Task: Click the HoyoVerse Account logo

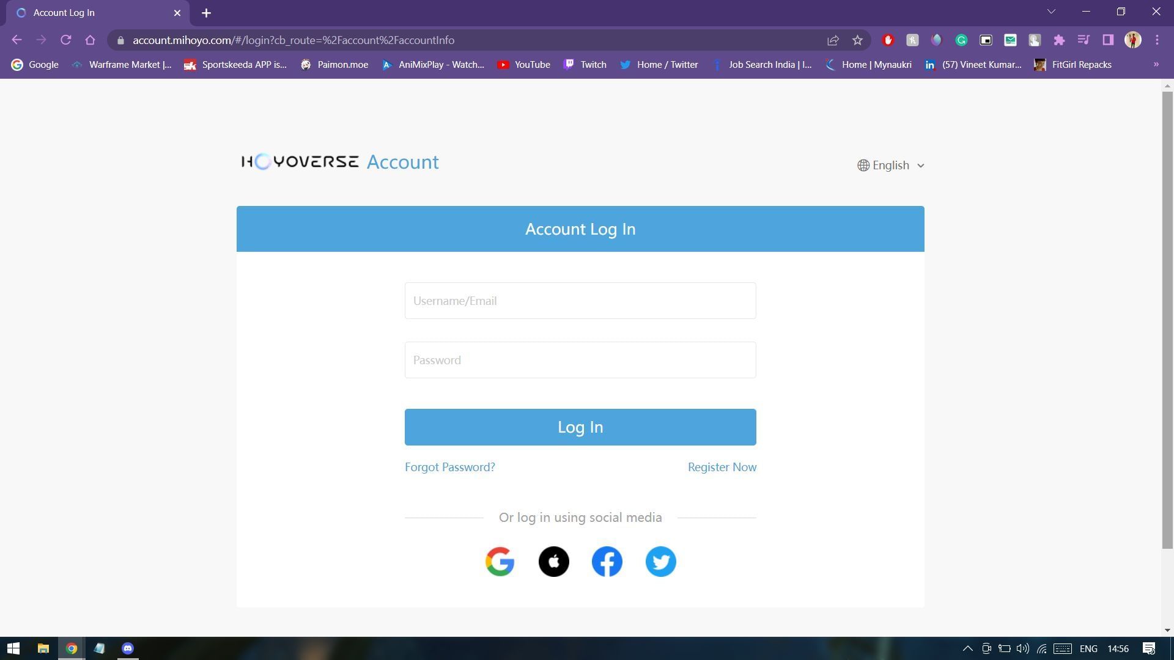Action: 339,161
